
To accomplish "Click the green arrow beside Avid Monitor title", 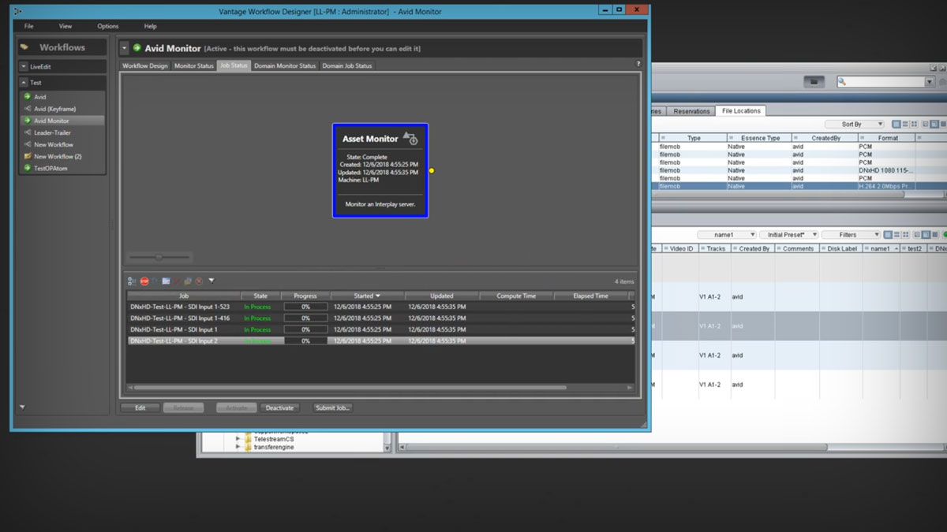I will [137, 48].
